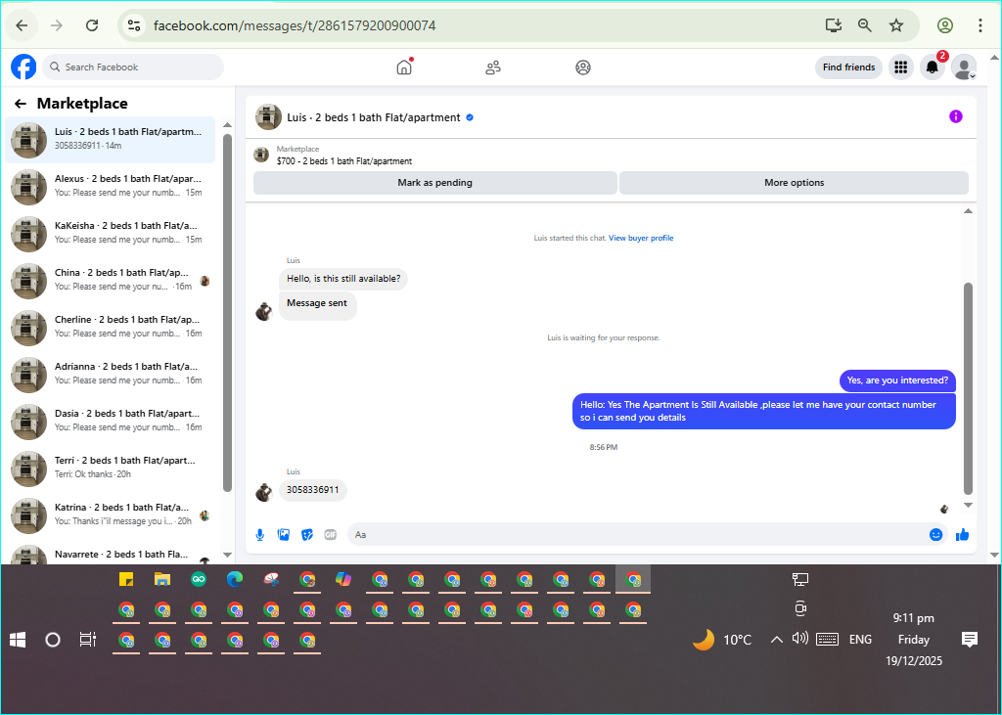Viewport: 1002px width, 715px height.
Task: Click Mark as pending
Action: click(x=435, y=183)
